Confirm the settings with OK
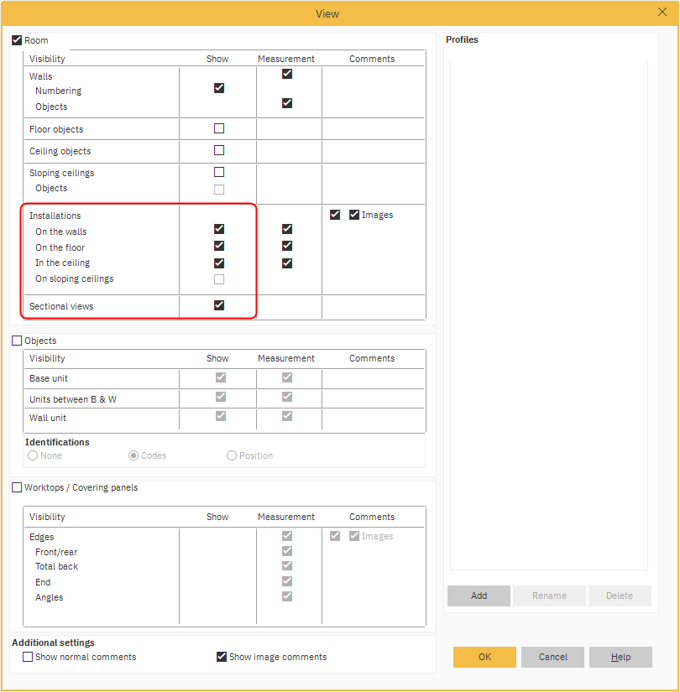680x692 pixels. point(484,657)
